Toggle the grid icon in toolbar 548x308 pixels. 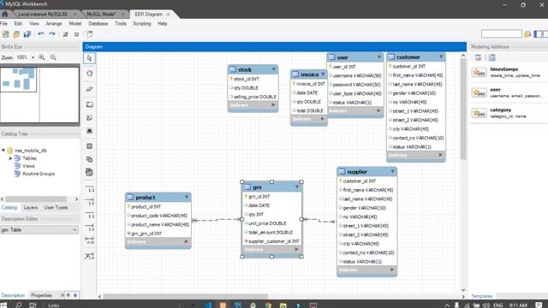(65, 34)
